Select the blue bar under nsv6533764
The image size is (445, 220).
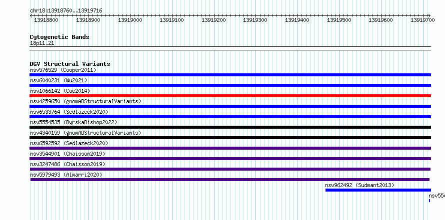230,117
